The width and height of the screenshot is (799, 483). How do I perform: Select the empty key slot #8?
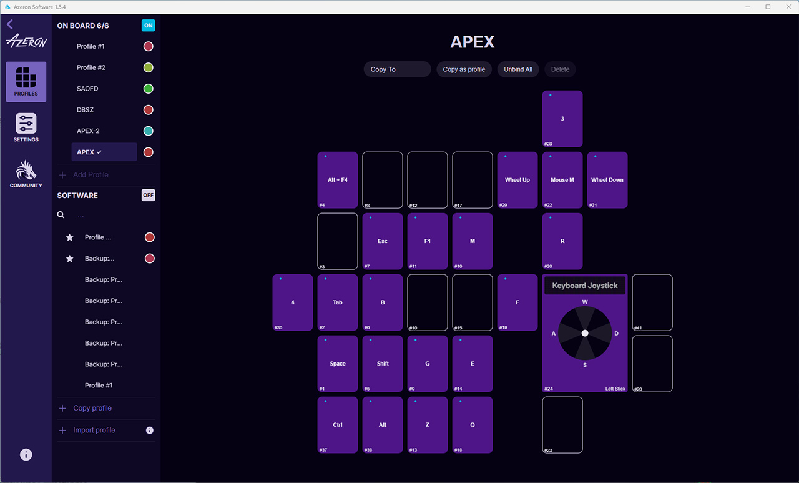tap(383, 180)
